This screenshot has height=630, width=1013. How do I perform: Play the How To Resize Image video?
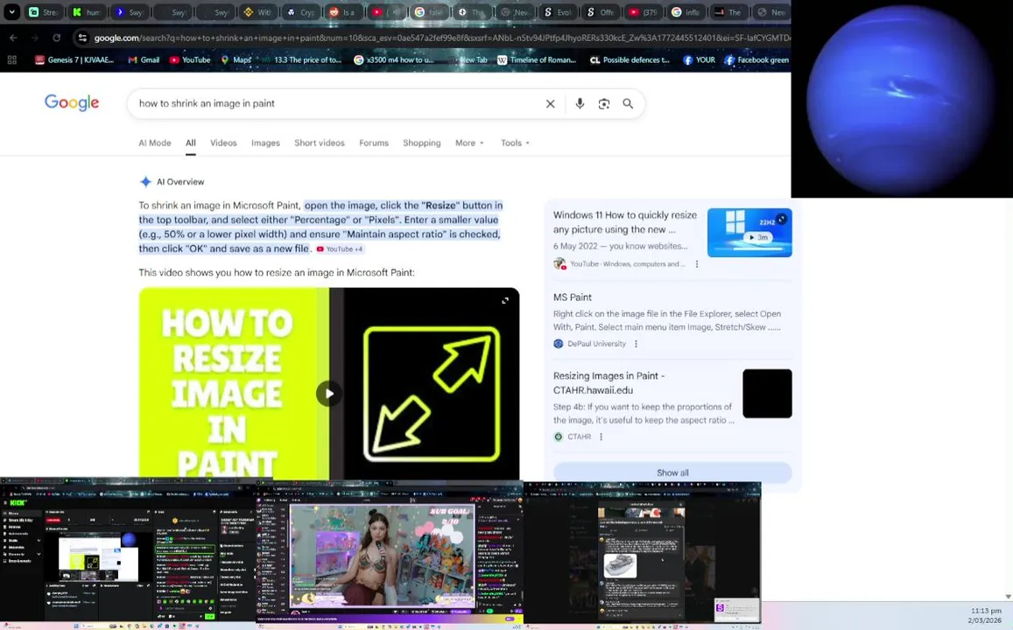click(x=329, y=394)
